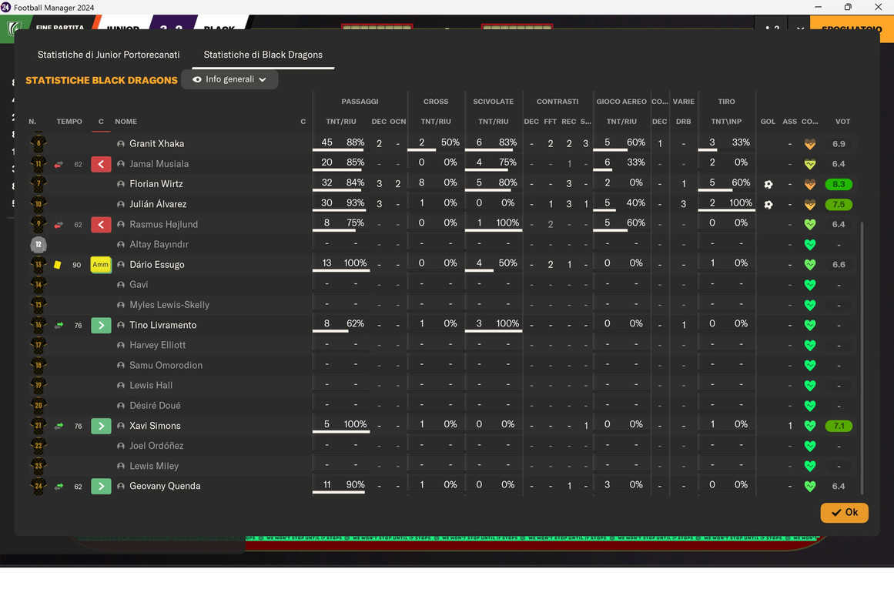Click Granit Xhaka's number 8 shirt icon

tap(39, 143)
